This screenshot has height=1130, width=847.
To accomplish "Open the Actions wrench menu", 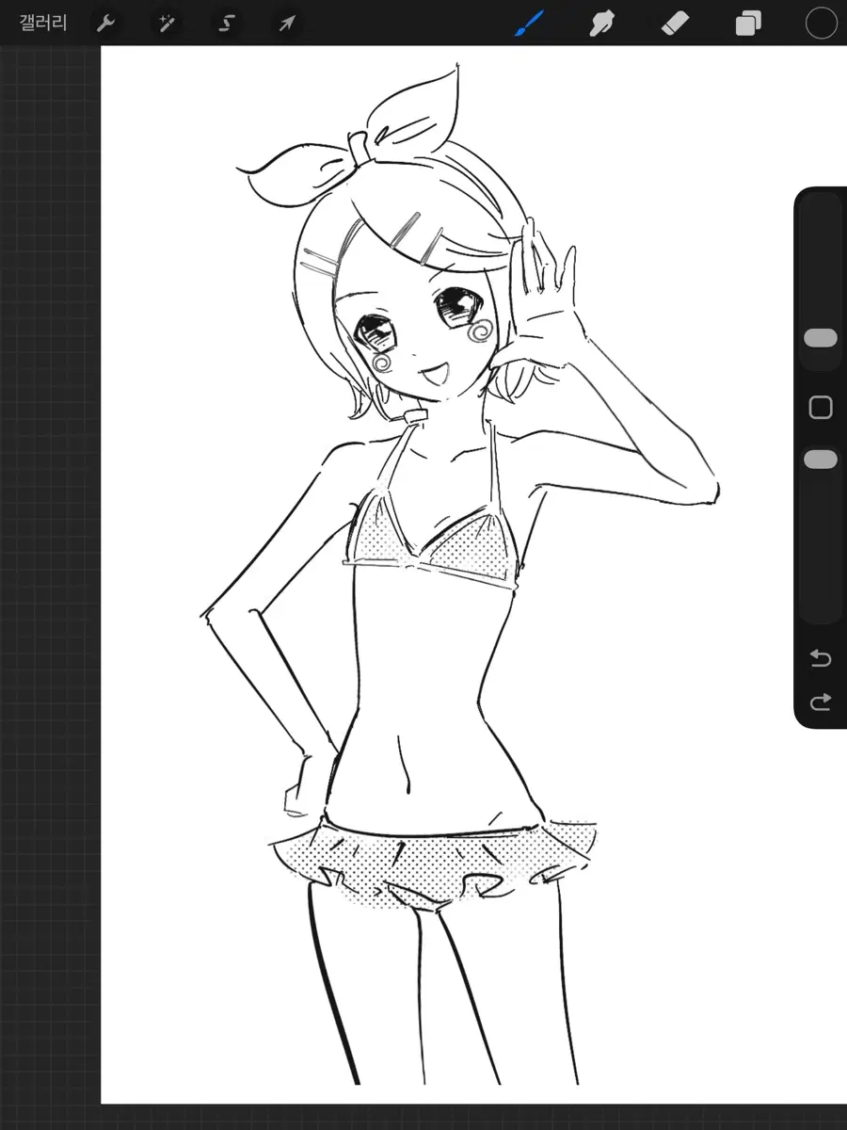I will [105, 24].
